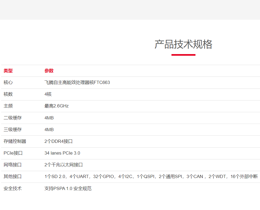This screenshot has height=210, width=260.
Task: Click the 三级缓存 row label
Action: (13, 130)
